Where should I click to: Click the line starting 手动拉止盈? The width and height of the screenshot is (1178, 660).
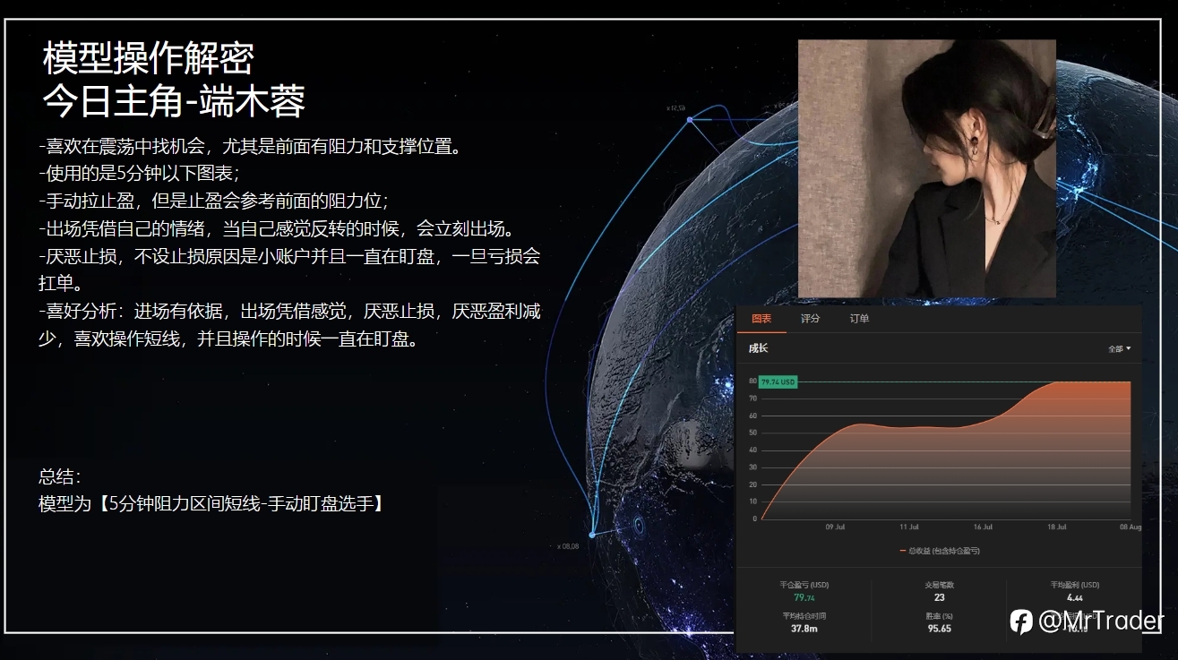pos(213,200)
